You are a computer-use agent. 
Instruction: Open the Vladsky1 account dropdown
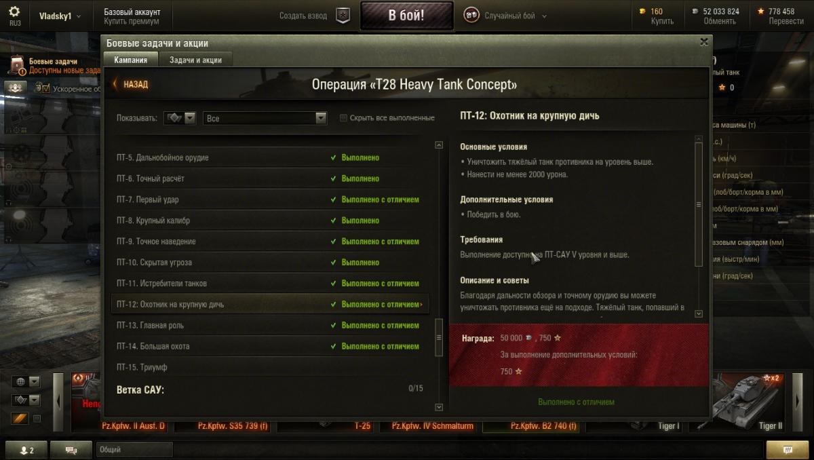tap(60, 16)
